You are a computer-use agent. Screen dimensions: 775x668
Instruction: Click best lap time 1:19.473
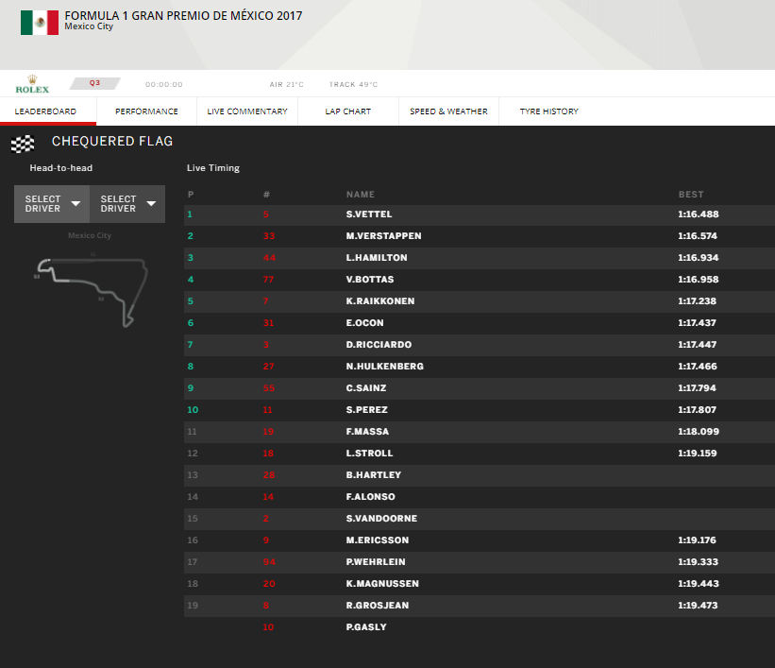pyautogui.click(x=698, y=607)
